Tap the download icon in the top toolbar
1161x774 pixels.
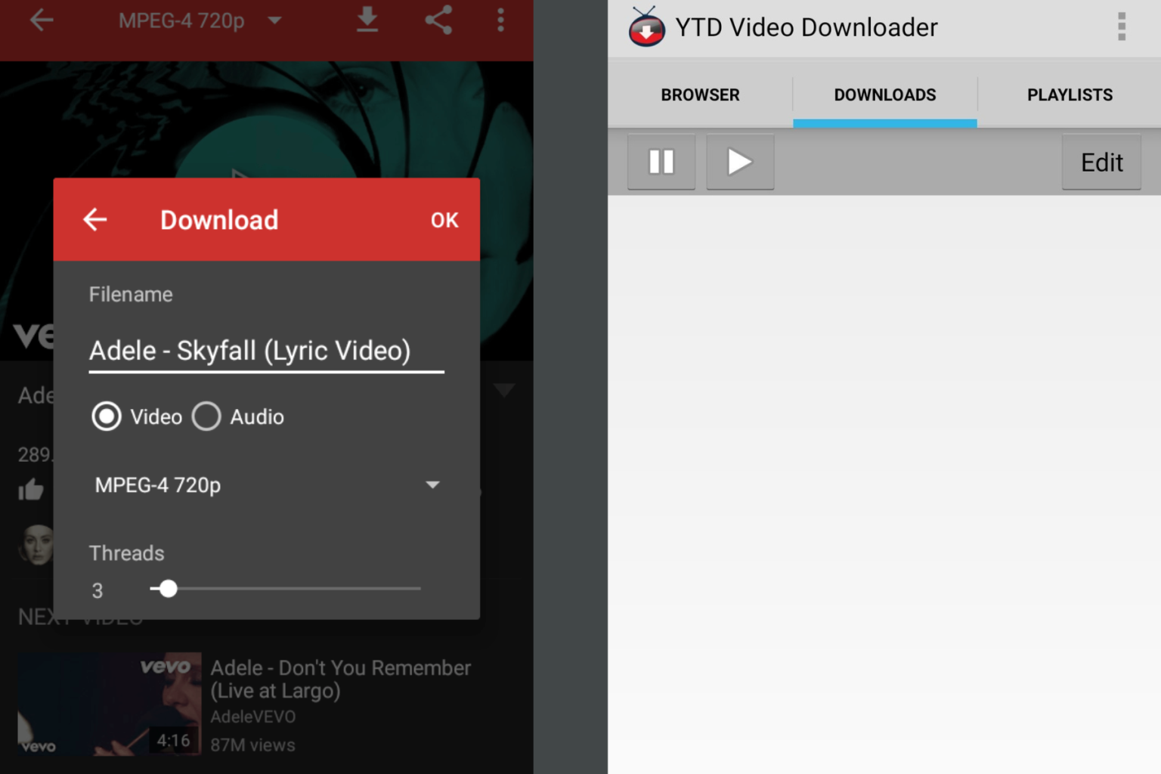tap(368, 20)
